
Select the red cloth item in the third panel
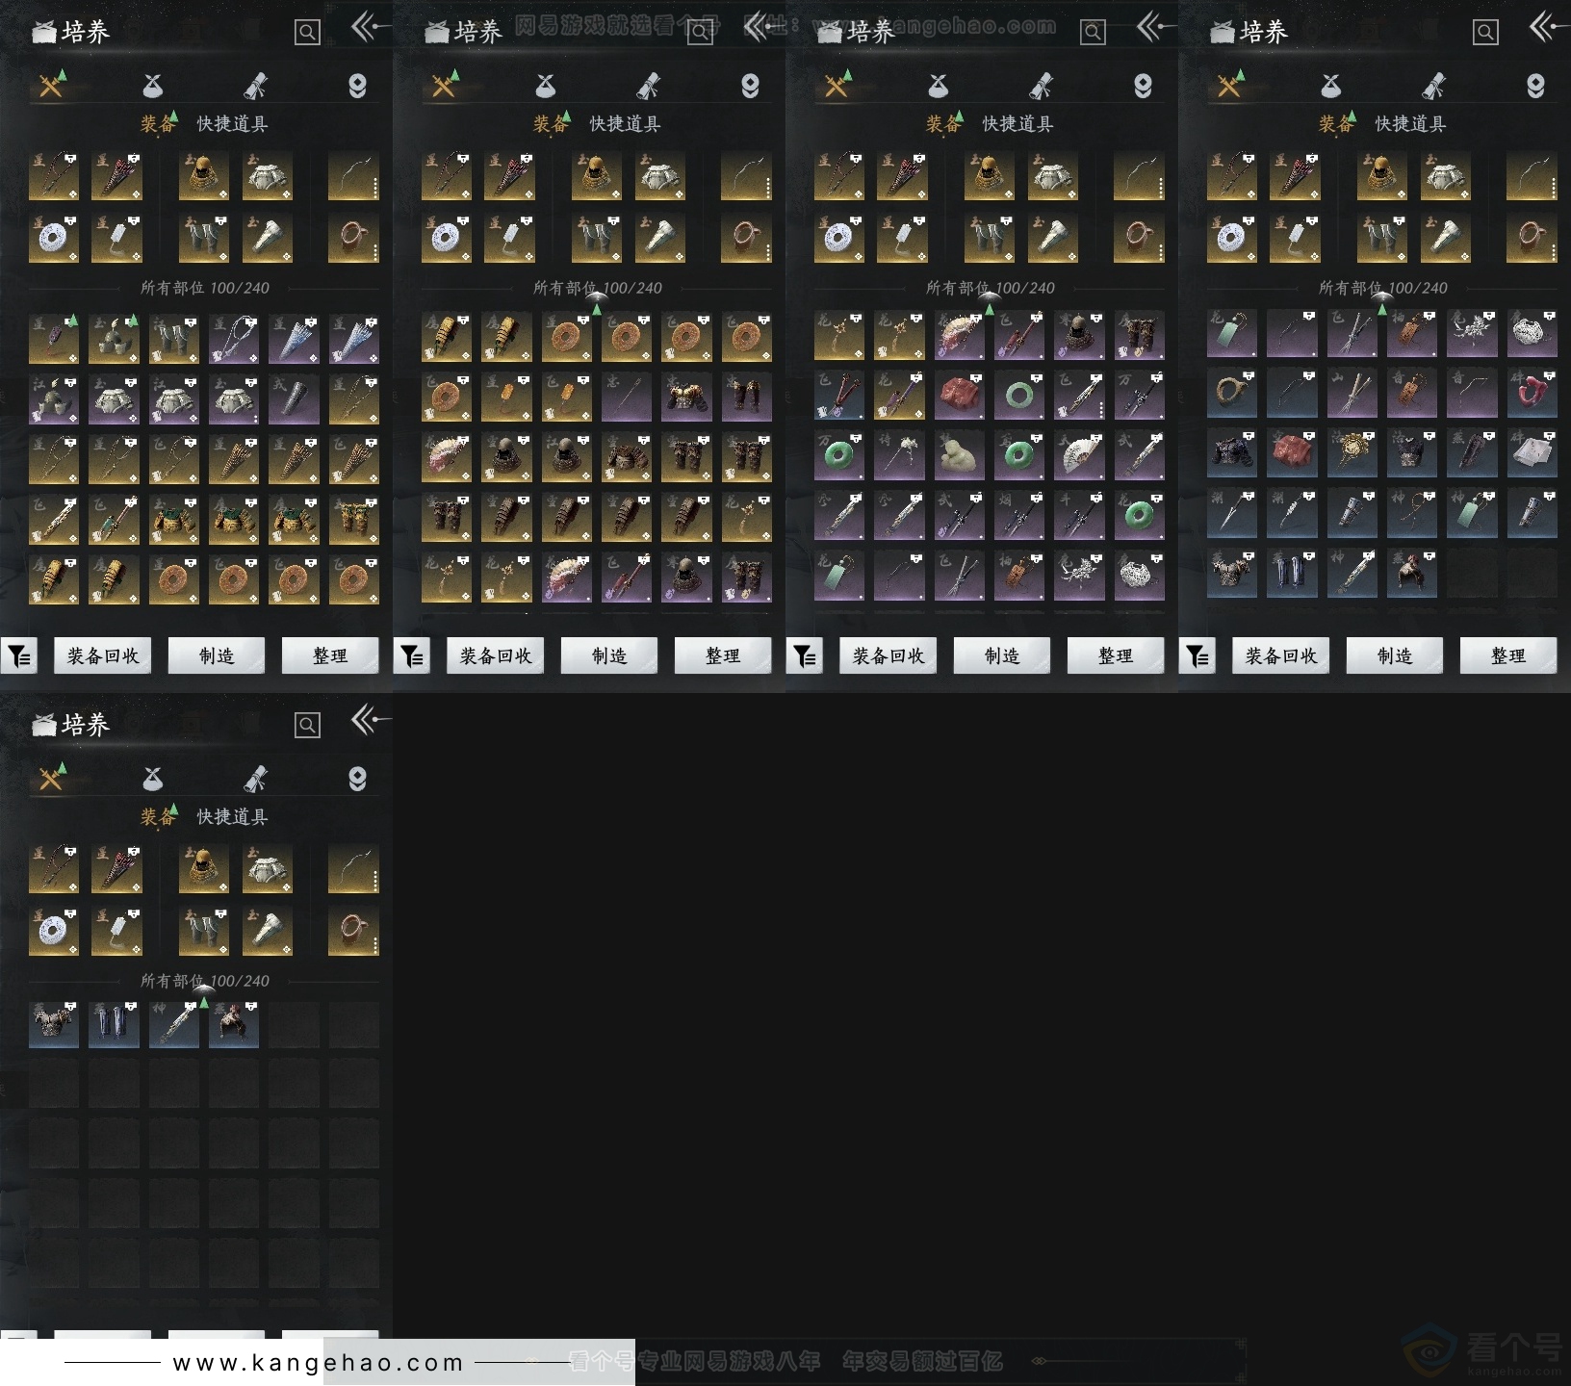point(960,396)
